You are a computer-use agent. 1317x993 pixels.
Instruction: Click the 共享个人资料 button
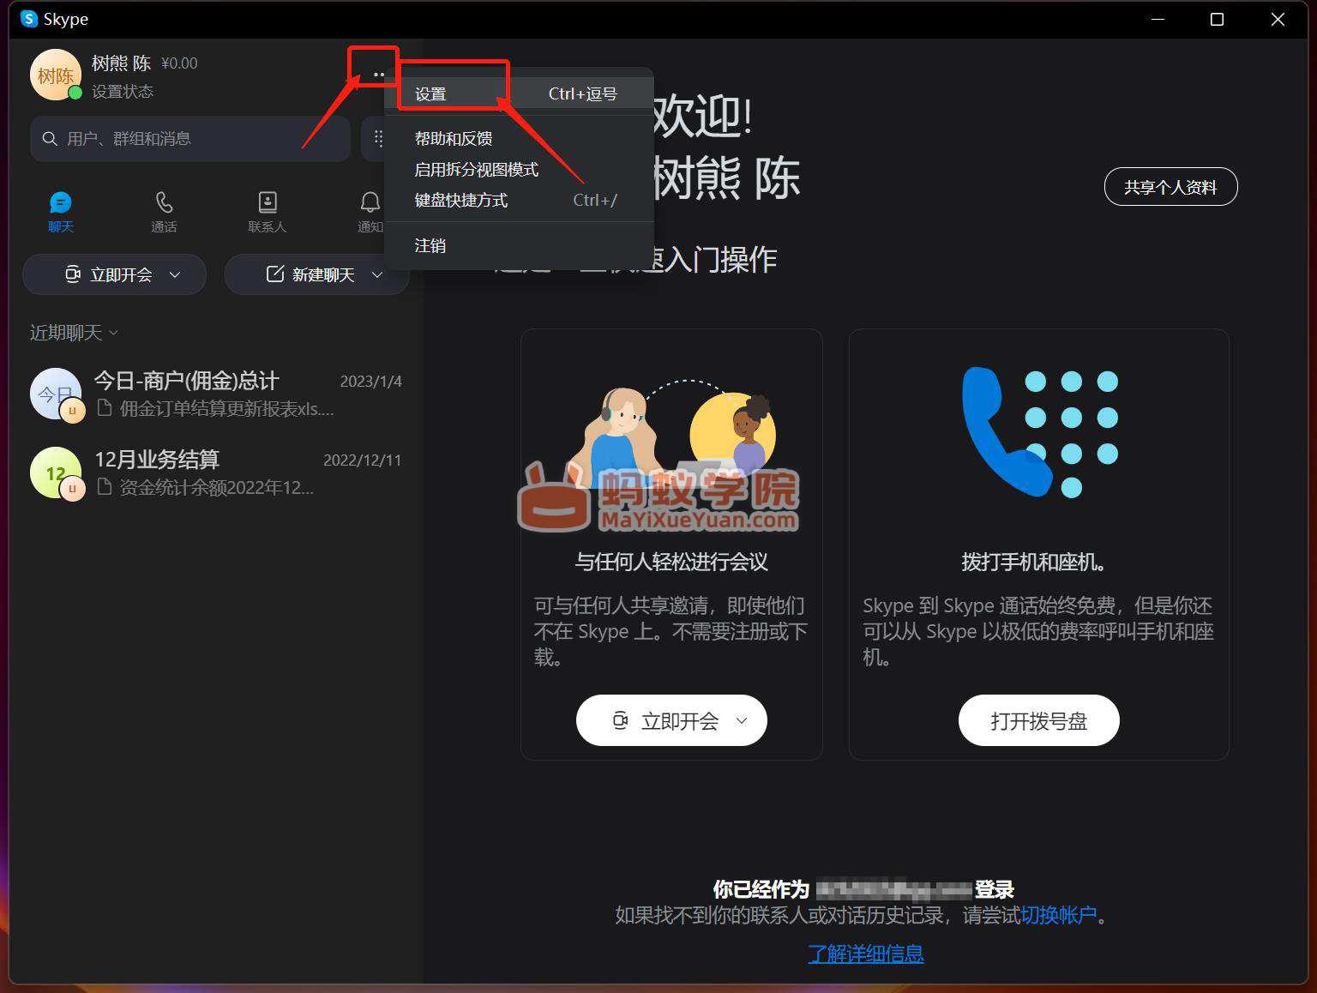tap(1170, 187)
